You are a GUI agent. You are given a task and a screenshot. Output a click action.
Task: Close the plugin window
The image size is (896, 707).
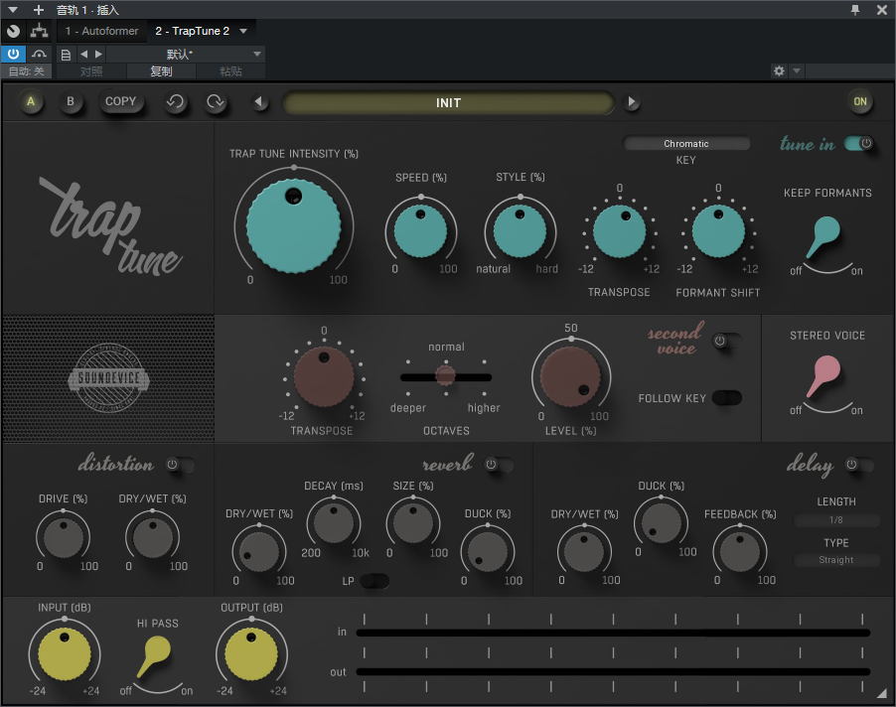point(882,10)
